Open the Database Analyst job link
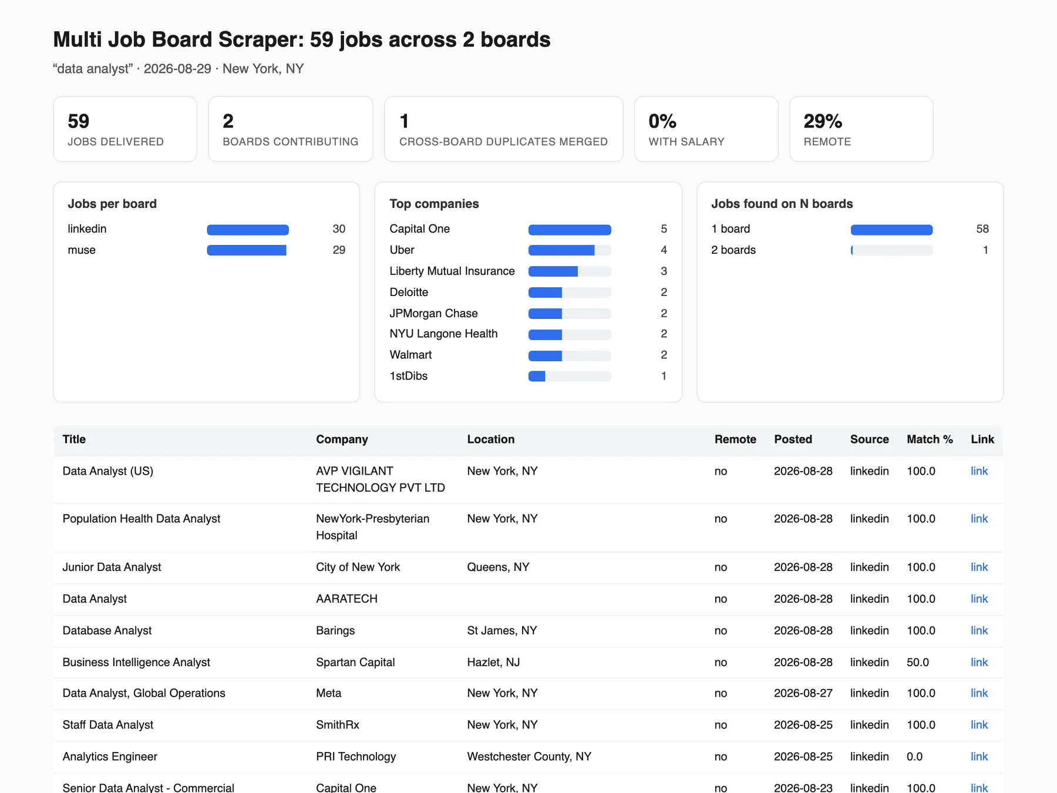Image resolution: width=1057 pixels, height=793 pixels. pos(979,630)
